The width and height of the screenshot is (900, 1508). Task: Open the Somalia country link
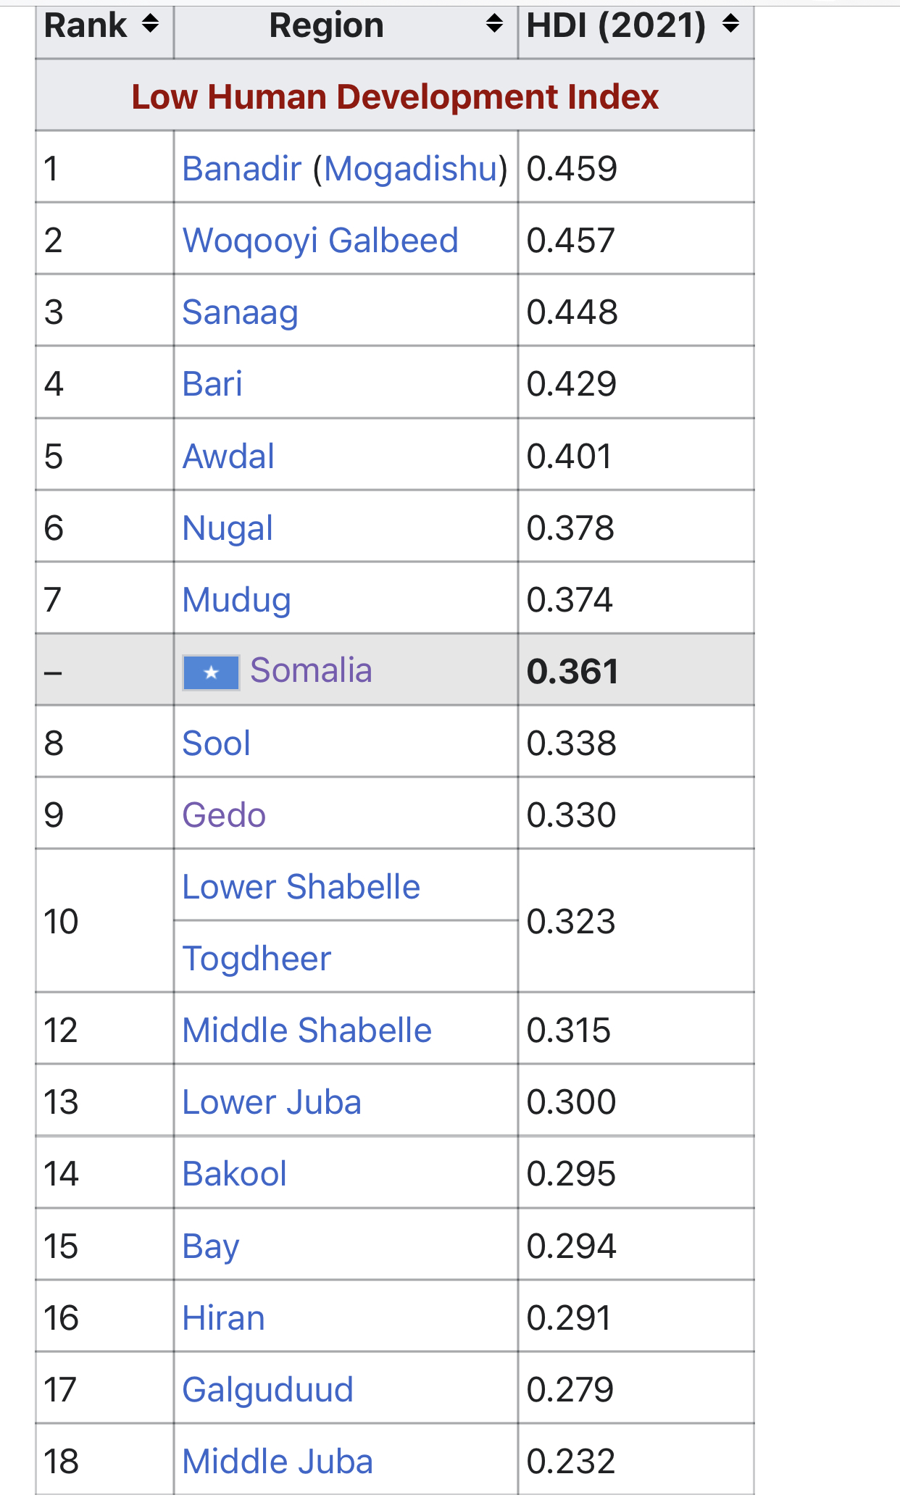[311, 670]
